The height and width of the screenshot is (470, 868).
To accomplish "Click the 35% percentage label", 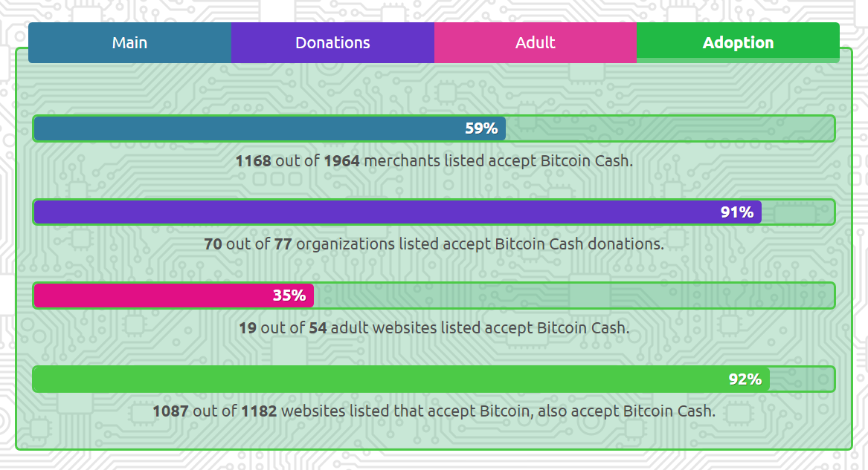I will pos(289,296).
